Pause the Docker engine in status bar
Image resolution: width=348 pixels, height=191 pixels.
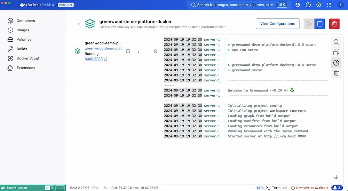pyautogui.click(x=52, y=188)
